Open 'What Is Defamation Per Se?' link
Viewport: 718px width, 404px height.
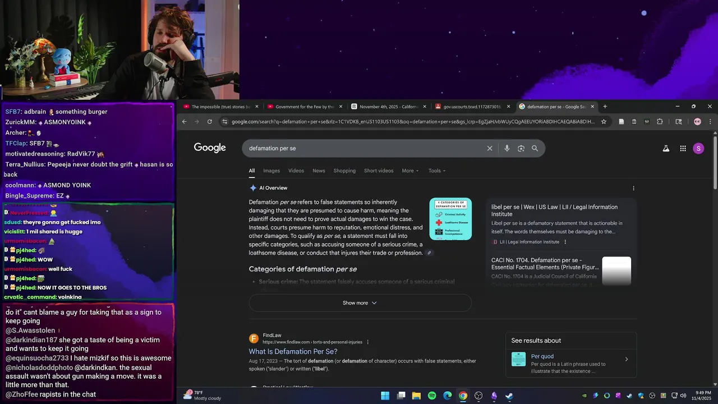(x=293, y=352)
